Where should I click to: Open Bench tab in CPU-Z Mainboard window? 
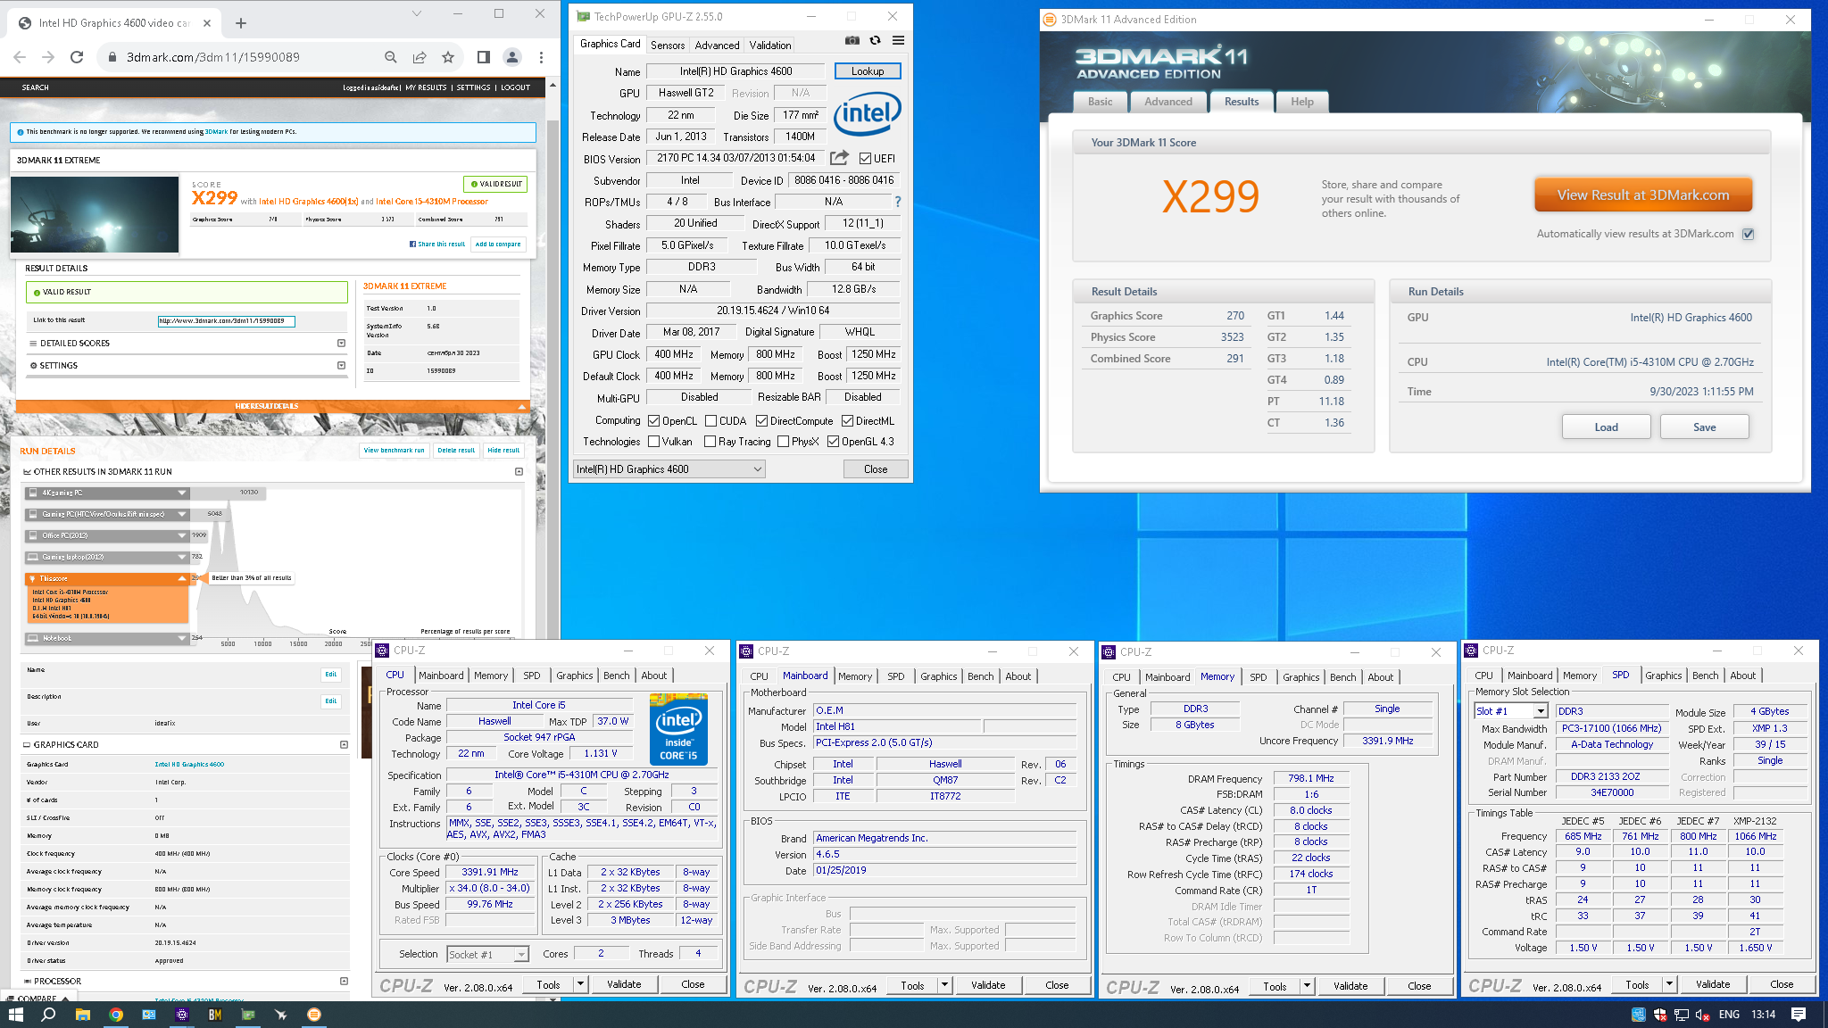[x=980, y=676]
